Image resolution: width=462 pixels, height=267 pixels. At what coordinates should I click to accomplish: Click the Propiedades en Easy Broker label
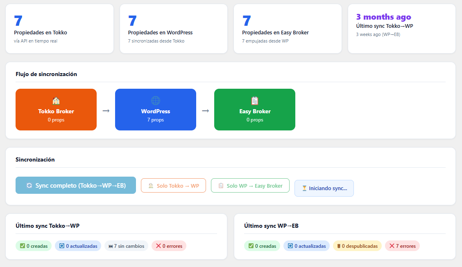[276, 33]
